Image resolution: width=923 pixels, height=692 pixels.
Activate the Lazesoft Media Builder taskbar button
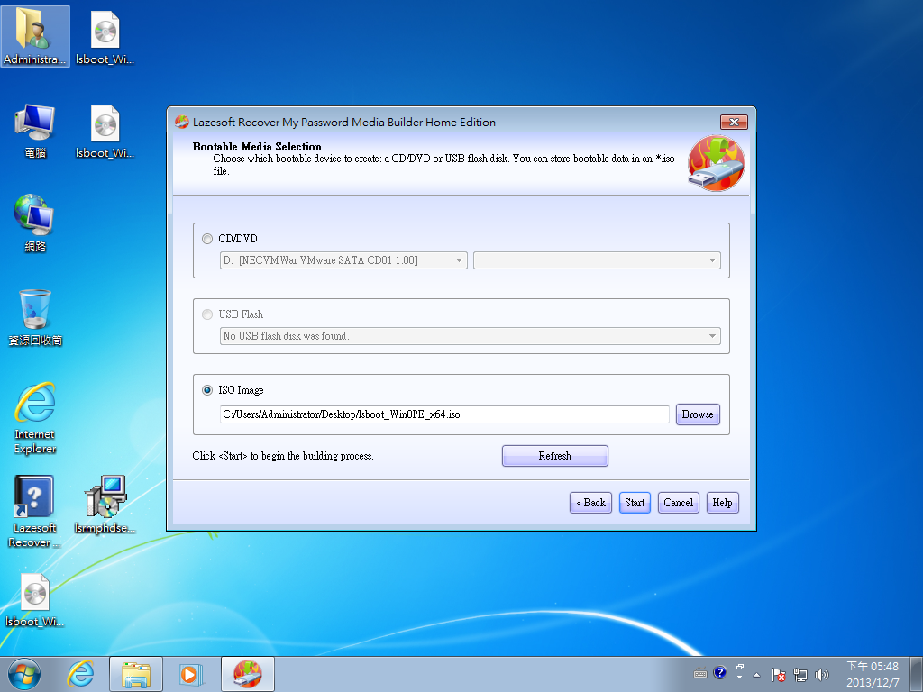248,674
